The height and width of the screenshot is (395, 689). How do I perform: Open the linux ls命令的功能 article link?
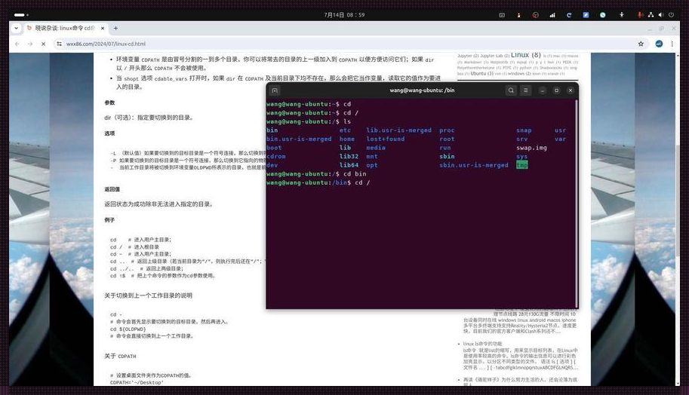point(482,344)
